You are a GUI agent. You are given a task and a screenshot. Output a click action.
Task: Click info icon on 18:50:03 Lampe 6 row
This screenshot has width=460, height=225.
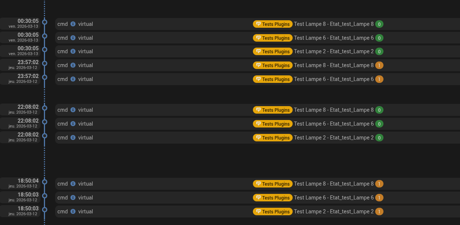[73, 198]
